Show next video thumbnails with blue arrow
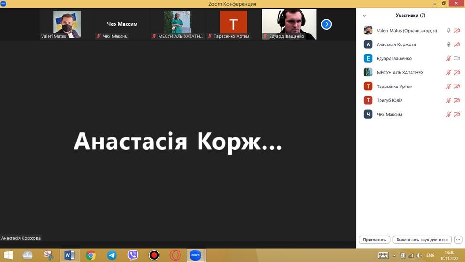 click(x=326, y=24)
